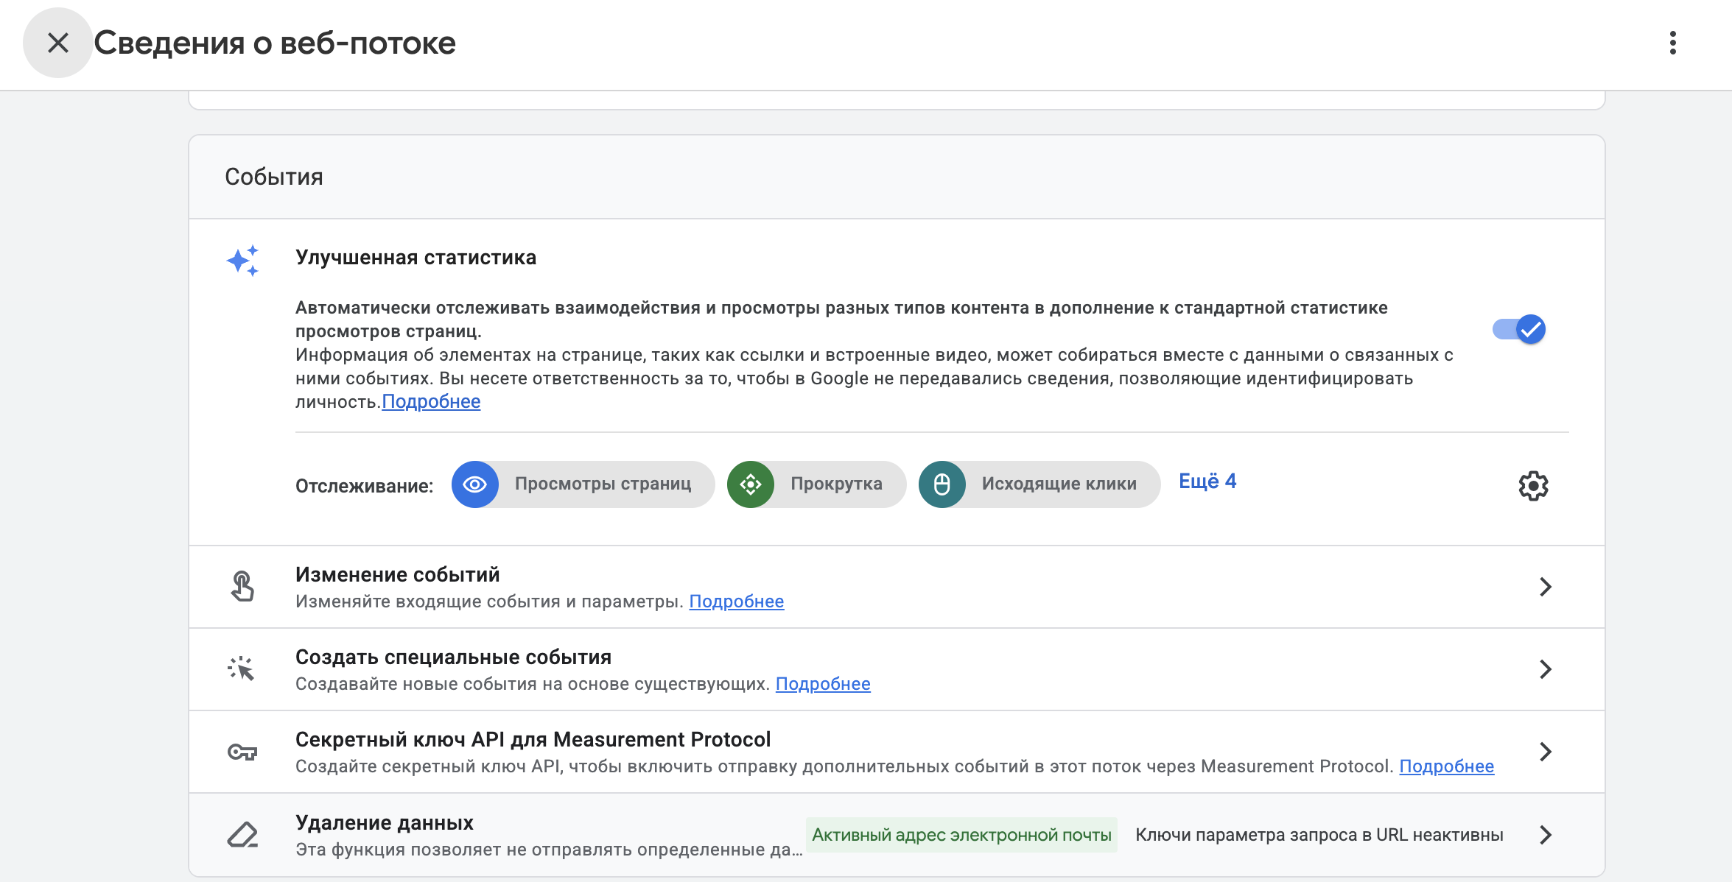Click the cursor-click icon for special events
Image resolution: width=1732 pixels, height=882 pixels.
pos(242,669)
